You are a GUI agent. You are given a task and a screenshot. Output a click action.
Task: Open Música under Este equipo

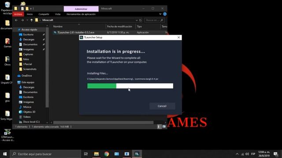(x=27, y=107)
